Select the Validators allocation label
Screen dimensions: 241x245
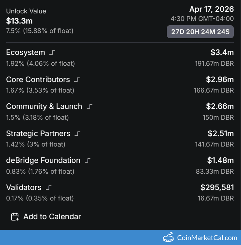point(24,188)
